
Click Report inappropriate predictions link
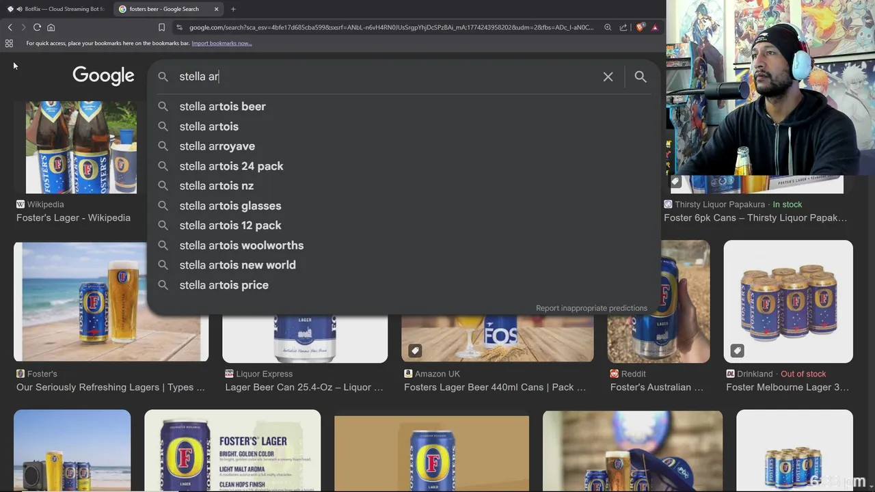591,308
